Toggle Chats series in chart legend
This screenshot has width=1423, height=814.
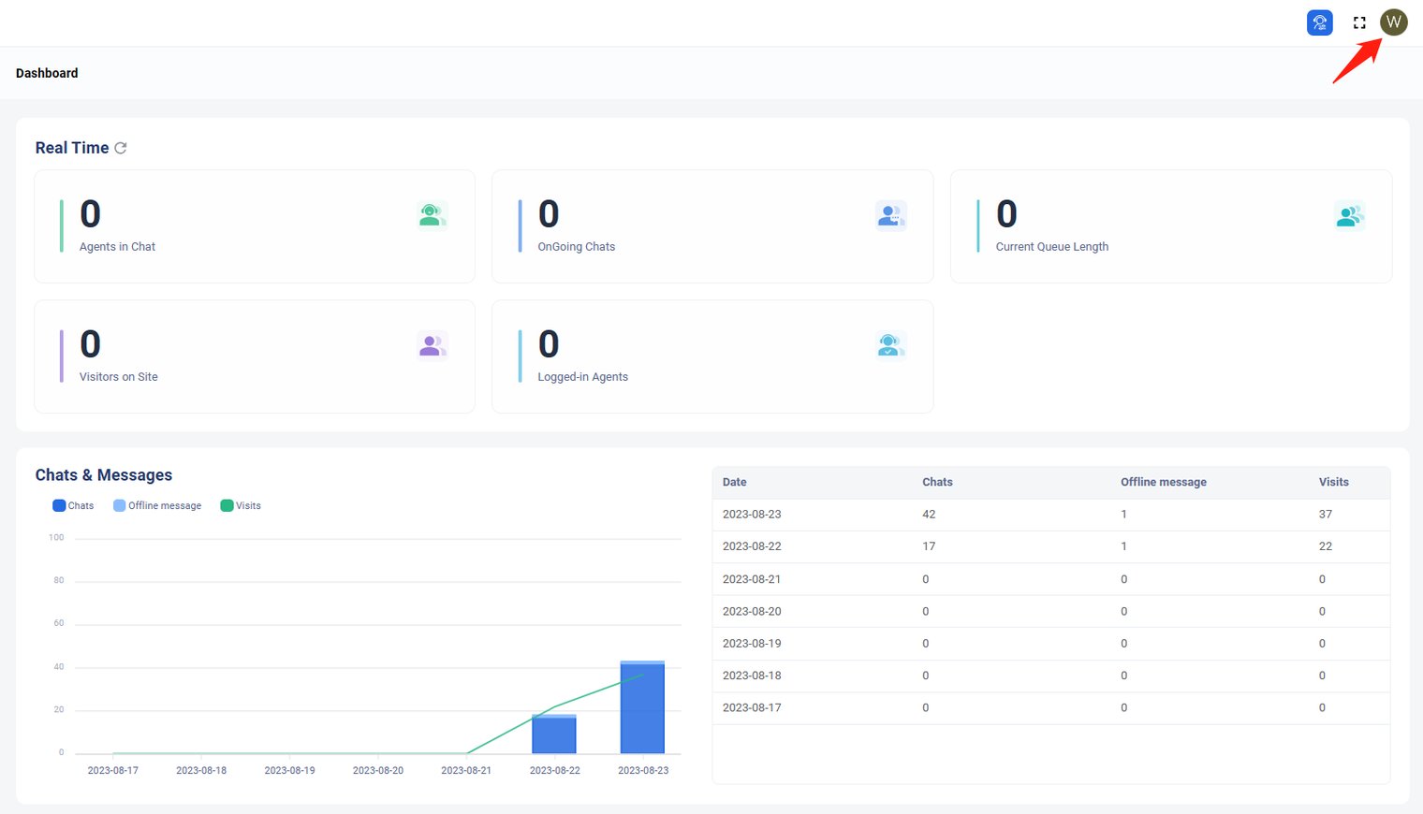(73, 505)
